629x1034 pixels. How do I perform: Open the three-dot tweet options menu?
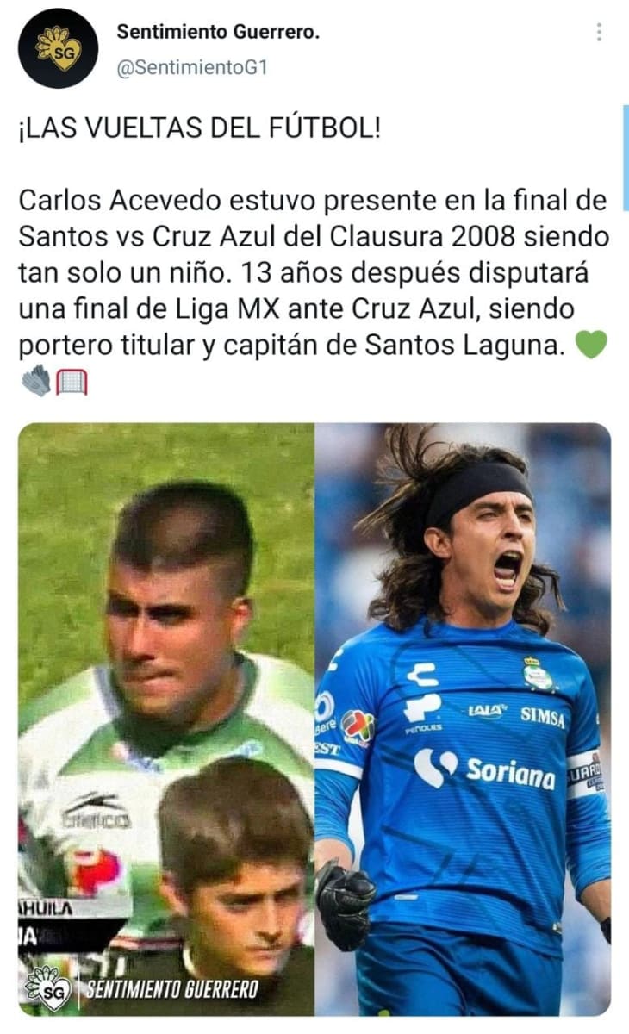click(599, 33)
